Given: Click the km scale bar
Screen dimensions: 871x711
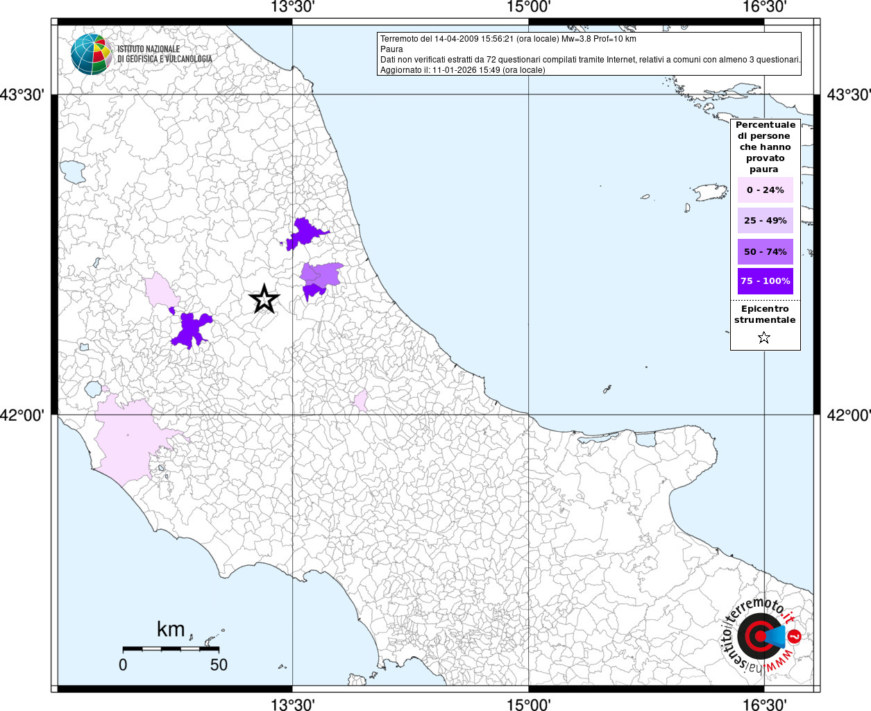Looking at the screenshot, I should point(171,649).
